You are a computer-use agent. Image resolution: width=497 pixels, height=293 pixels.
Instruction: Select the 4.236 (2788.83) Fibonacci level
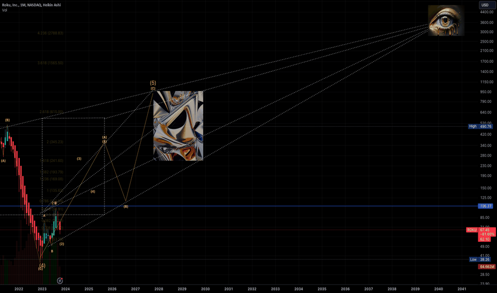tap(50, 33)
